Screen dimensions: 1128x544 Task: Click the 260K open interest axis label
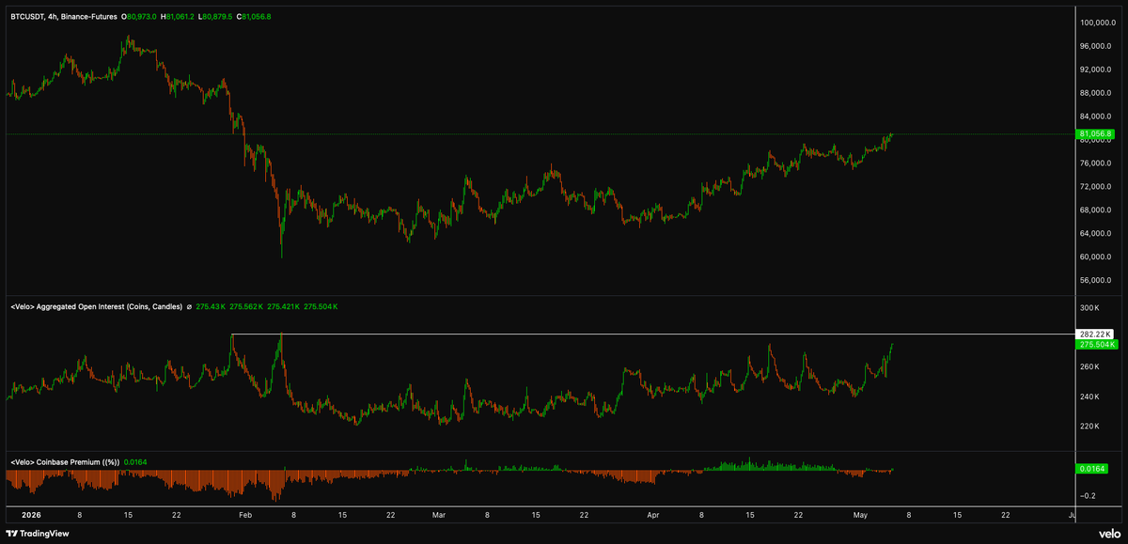coord(1089,367)
